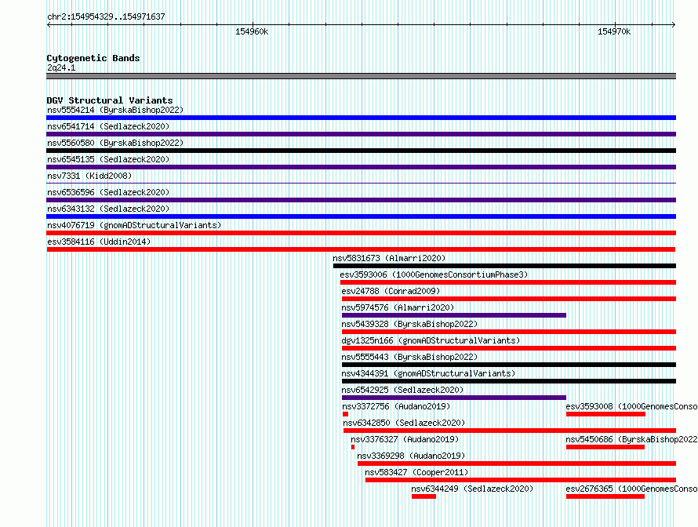Click the black bar for nsv5831673
Image resolution: width=698 pixels, height=527 pixels.
(504, 266)
